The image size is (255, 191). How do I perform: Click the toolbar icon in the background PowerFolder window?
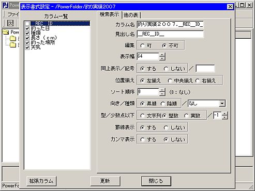[x=10, y=23]
